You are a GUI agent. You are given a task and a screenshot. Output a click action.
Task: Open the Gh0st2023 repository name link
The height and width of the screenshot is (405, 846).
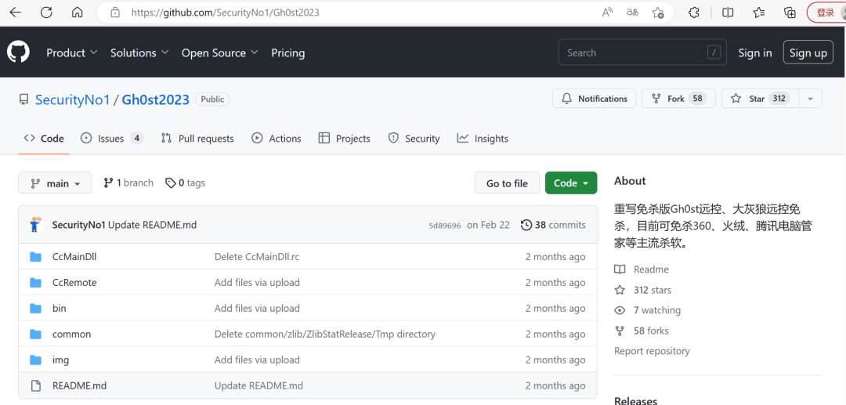click(155, 99)
